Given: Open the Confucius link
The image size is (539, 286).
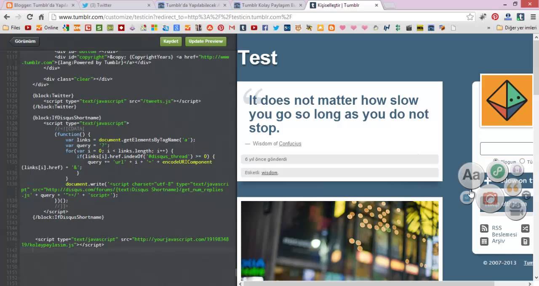Looking at the screenshot, I should pyautogui.click(x=290, y=143).
